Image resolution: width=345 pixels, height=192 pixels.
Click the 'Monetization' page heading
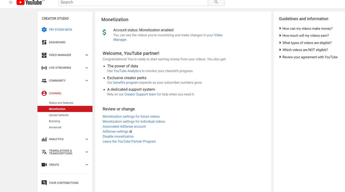coord(115,20)
